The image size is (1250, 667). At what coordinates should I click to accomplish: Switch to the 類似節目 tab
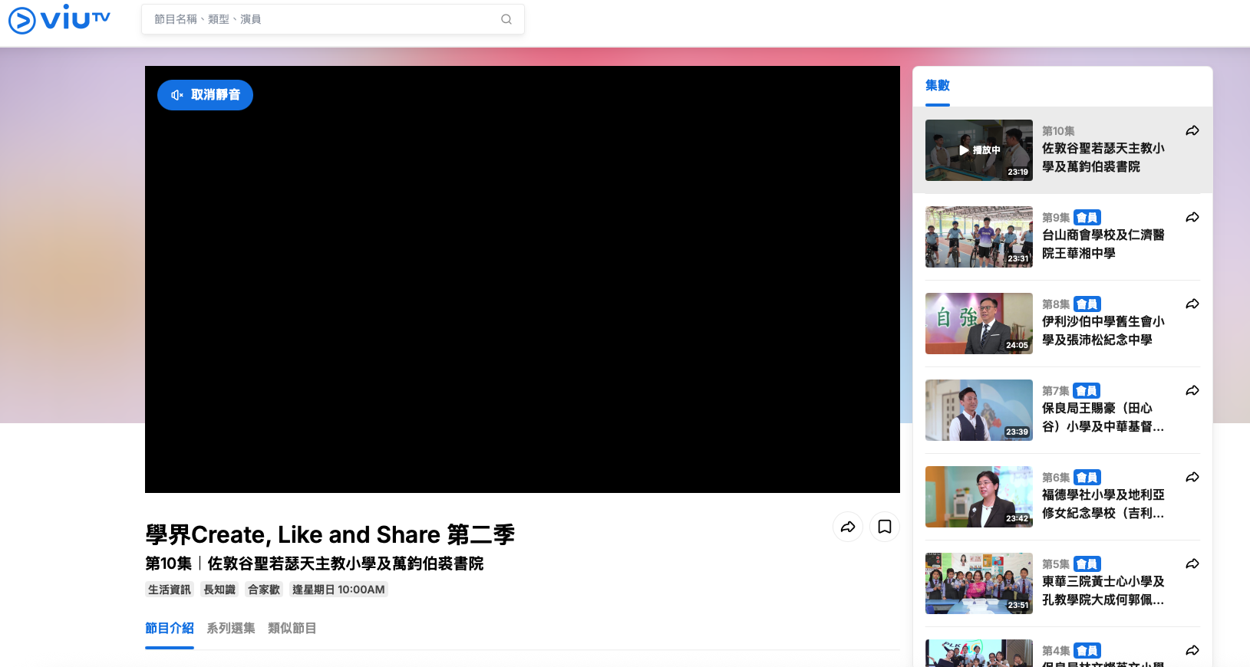tap(292, 629)
